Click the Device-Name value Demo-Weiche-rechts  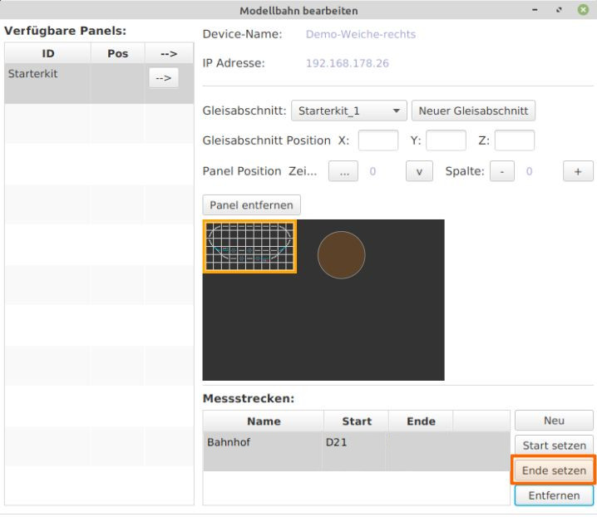tap(361, 34)
